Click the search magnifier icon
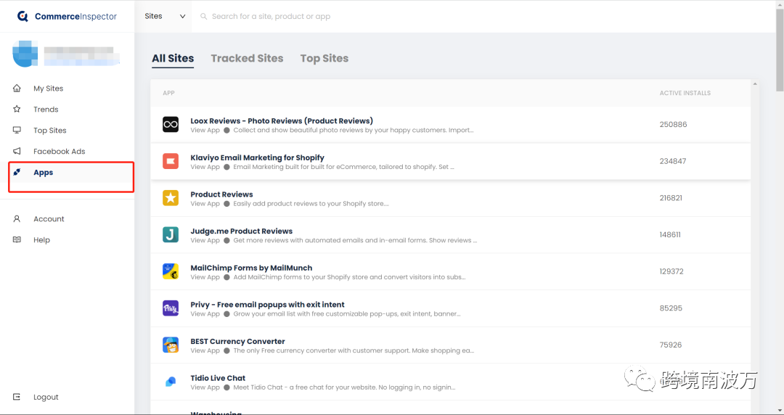Screen dimensions: 784x415 click(x=203, y=17)
